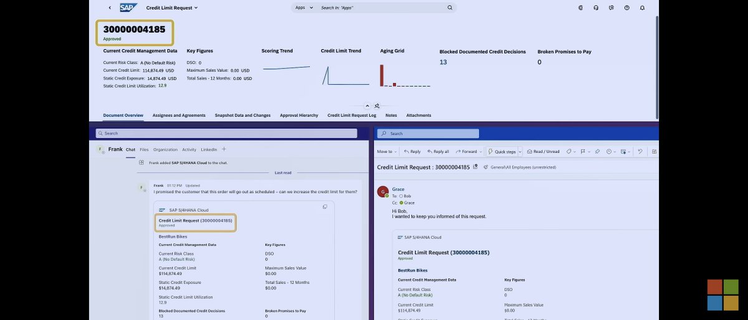Screen dimensions: 748x320
Task: Click the Scoring Trend chart
Action: point(286,67)
